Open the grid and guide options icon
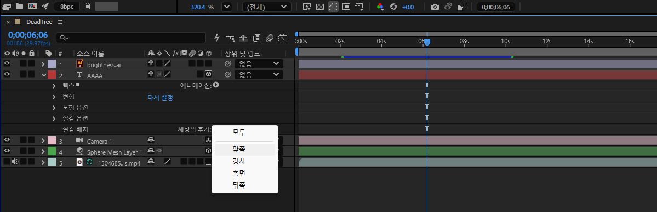657x212 pixels. point(359,7)
